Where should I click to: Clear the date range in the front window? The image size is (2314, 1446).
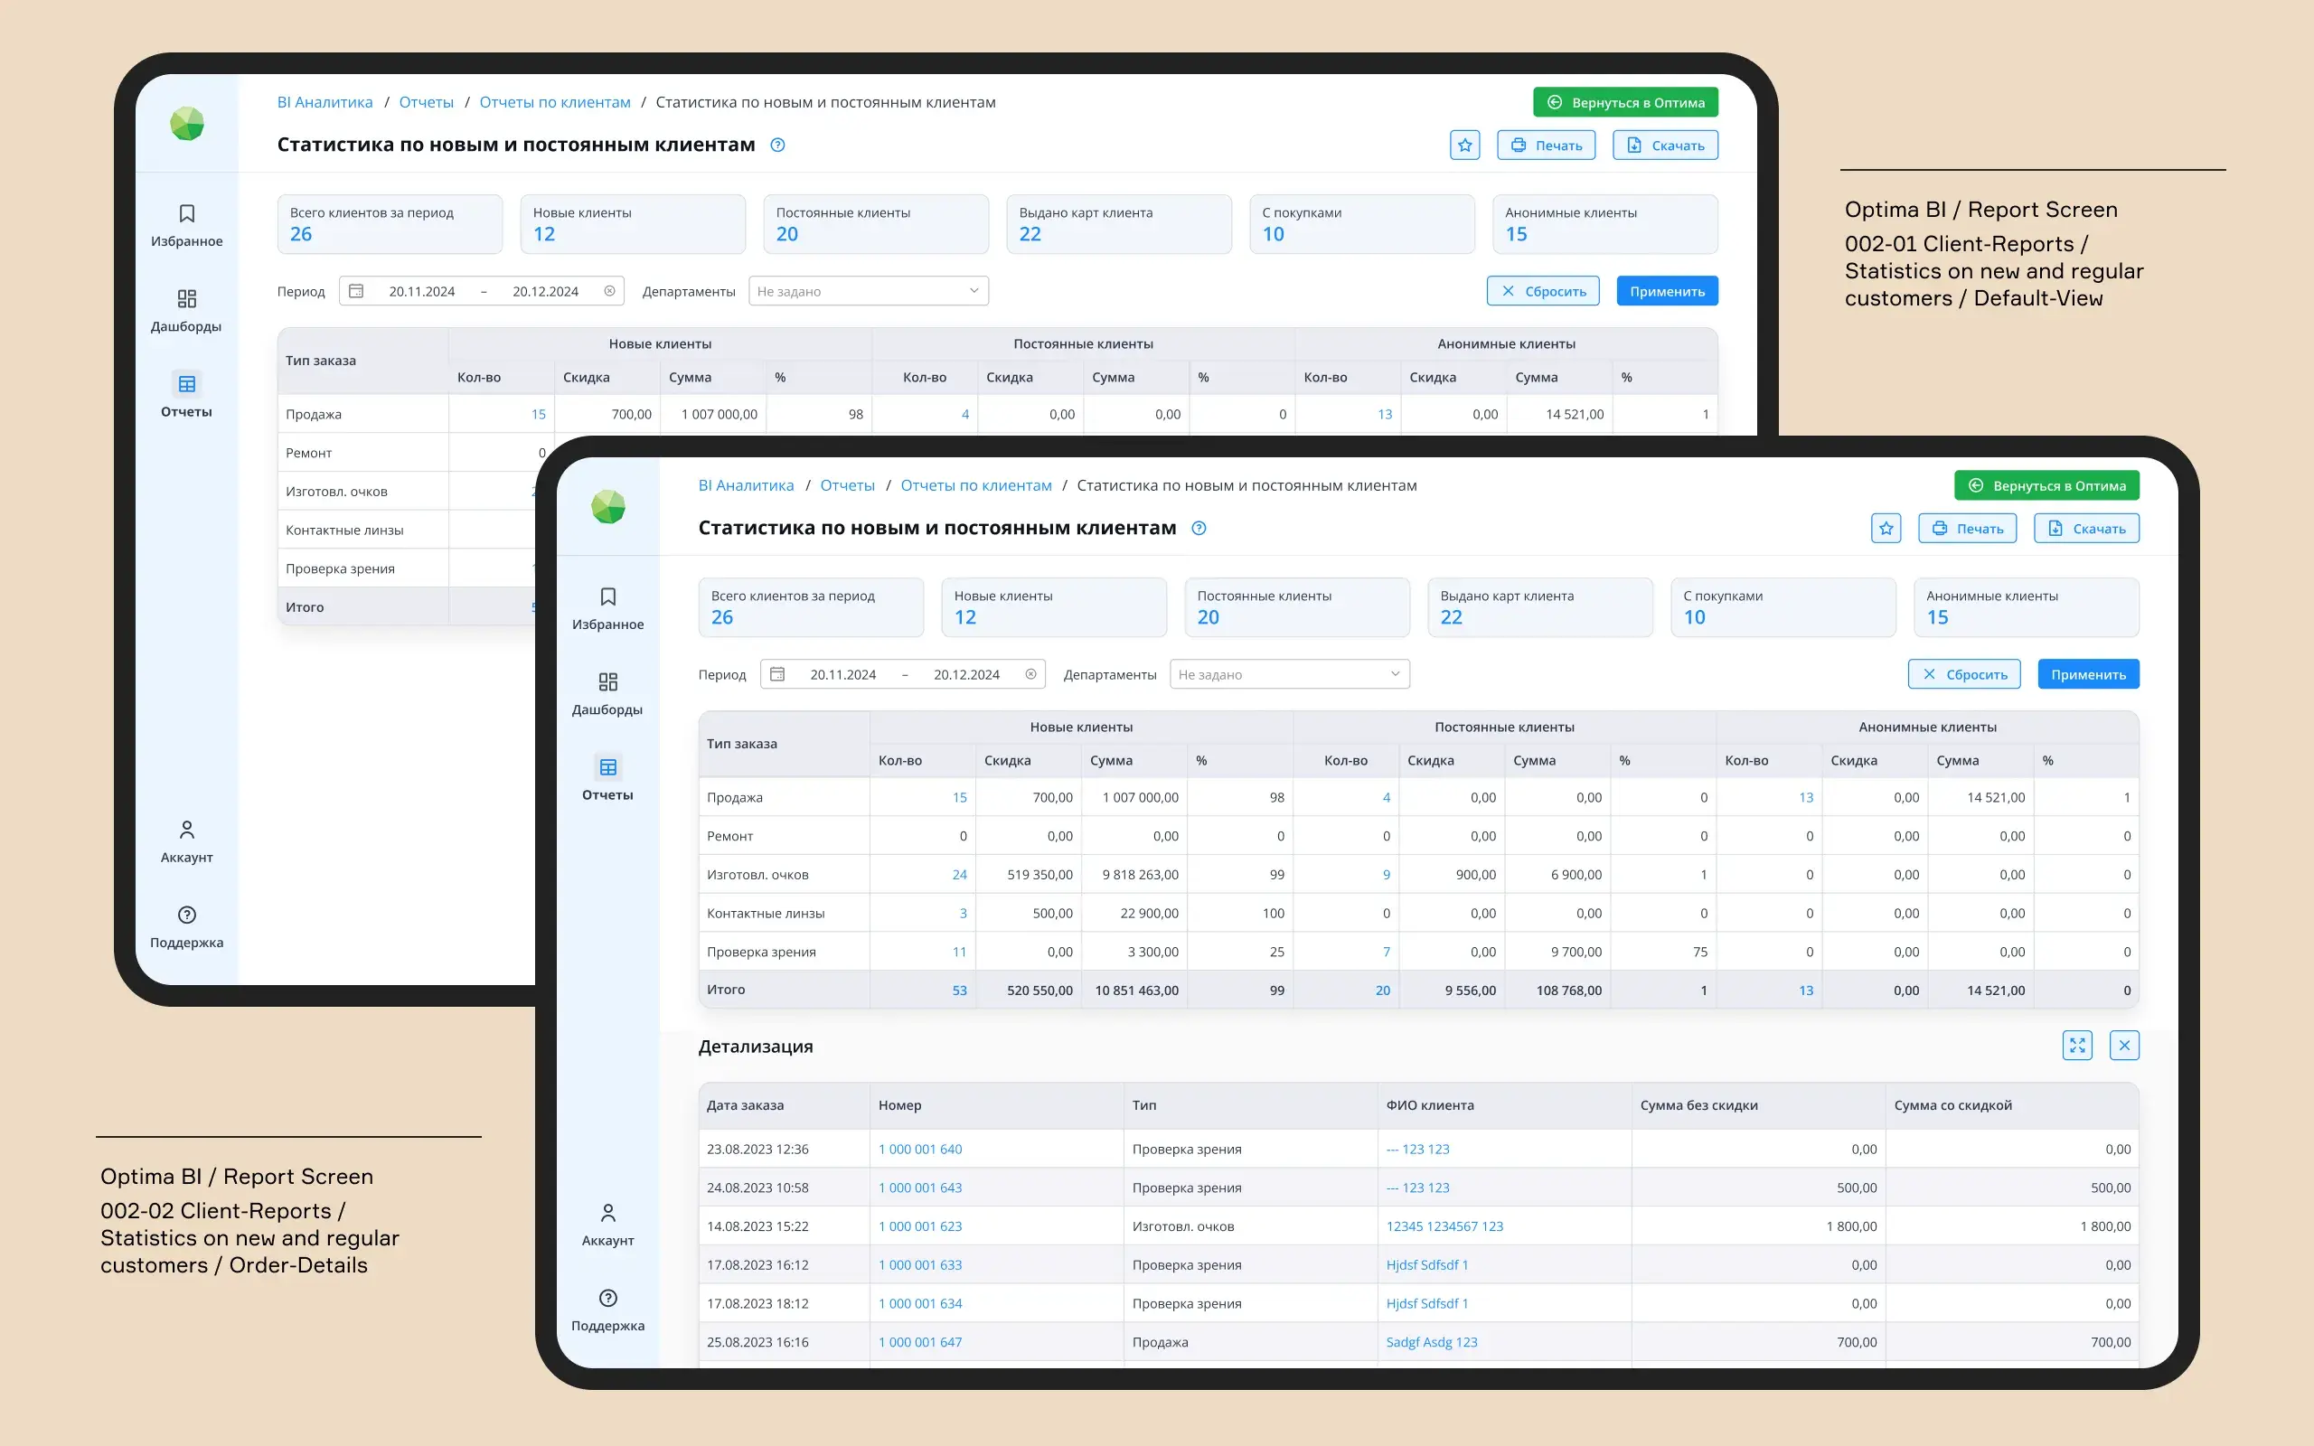coord(1030,674)
